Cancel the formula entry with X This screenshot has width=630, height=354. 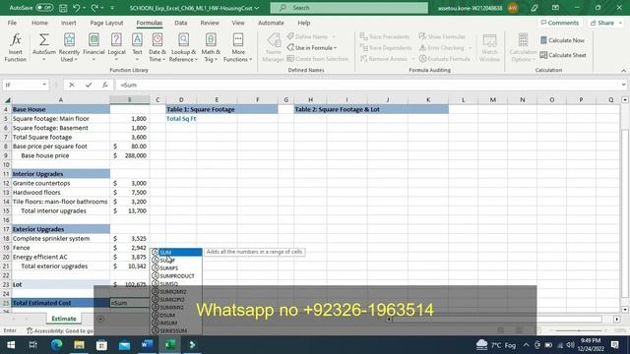(72, 85)
